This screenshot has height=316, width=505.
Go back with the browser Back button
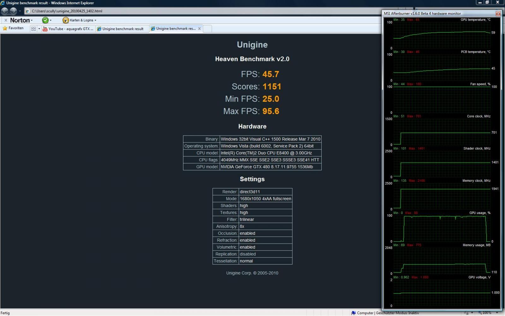tap(5, 11)
